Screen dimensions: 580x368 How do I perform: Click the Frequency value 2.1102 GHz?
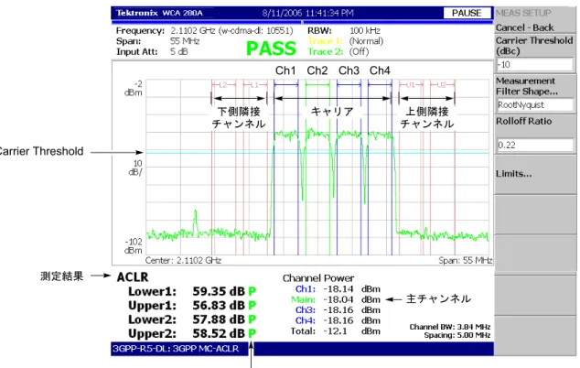coord(192,31)
